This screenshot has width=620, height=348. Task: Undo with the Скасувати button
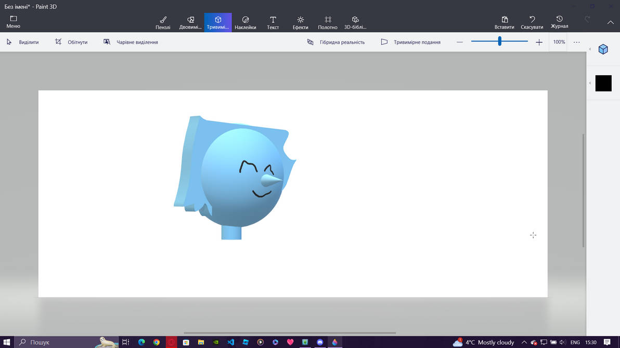tap(532, 22)
